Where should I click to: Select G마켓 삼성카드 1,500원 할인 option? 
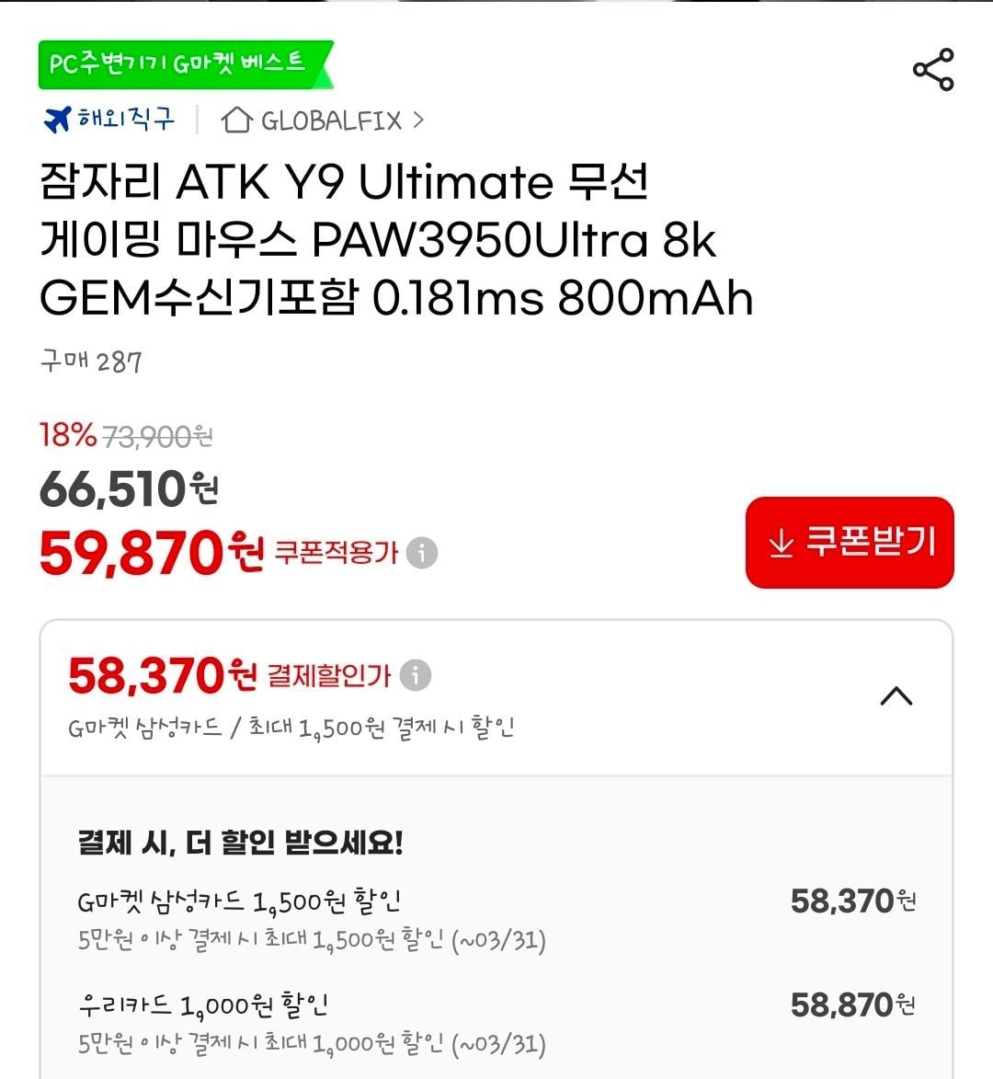(x=239, y=901)
